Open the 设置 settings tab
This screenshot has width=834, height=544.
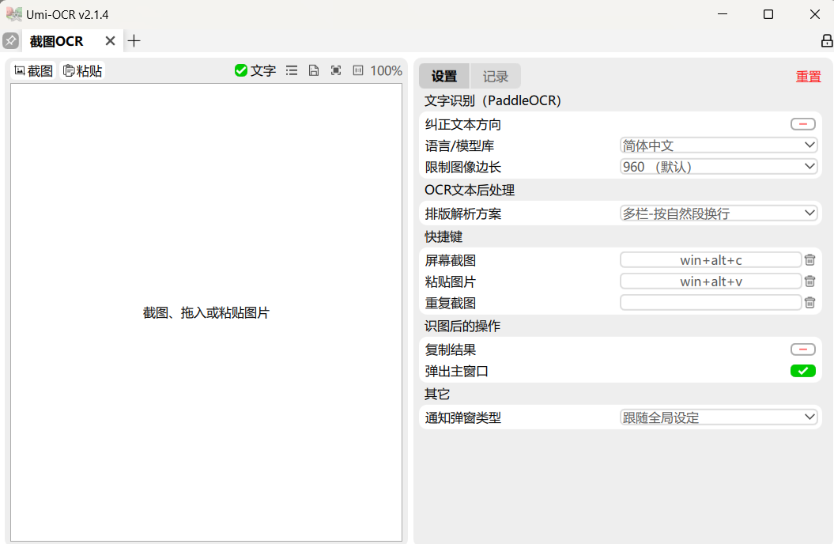click(x=444, y=76)
